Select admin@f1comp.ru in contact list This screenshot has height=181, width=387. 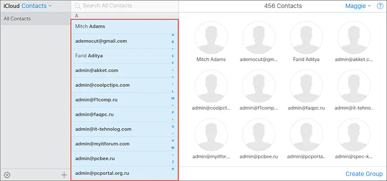[x=124, y=100]
